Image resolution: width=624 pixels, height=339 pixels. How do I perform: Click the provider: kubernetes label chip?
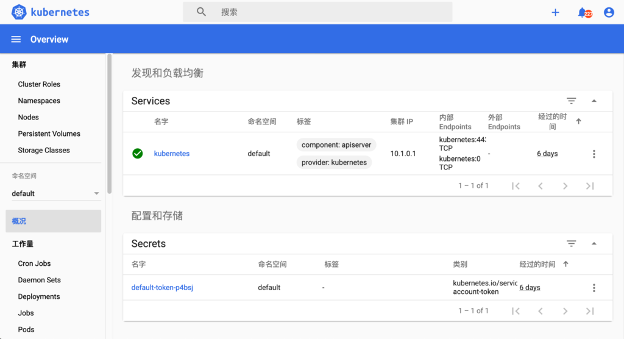click(335, 162)
